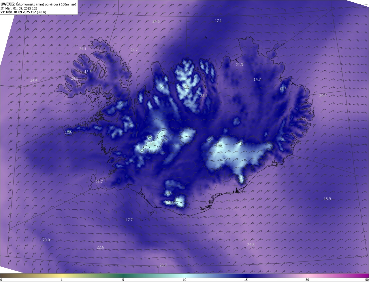Select the 20.0 value label

[x=46, y=240]
